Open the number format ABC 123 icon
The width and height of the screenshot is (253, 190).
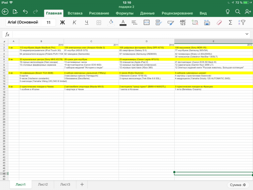click(183, 23)
